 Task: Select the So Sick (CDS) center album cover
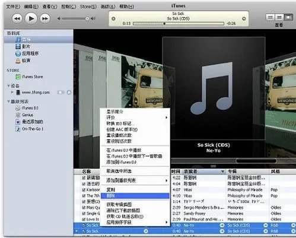(x=214, y=88)
